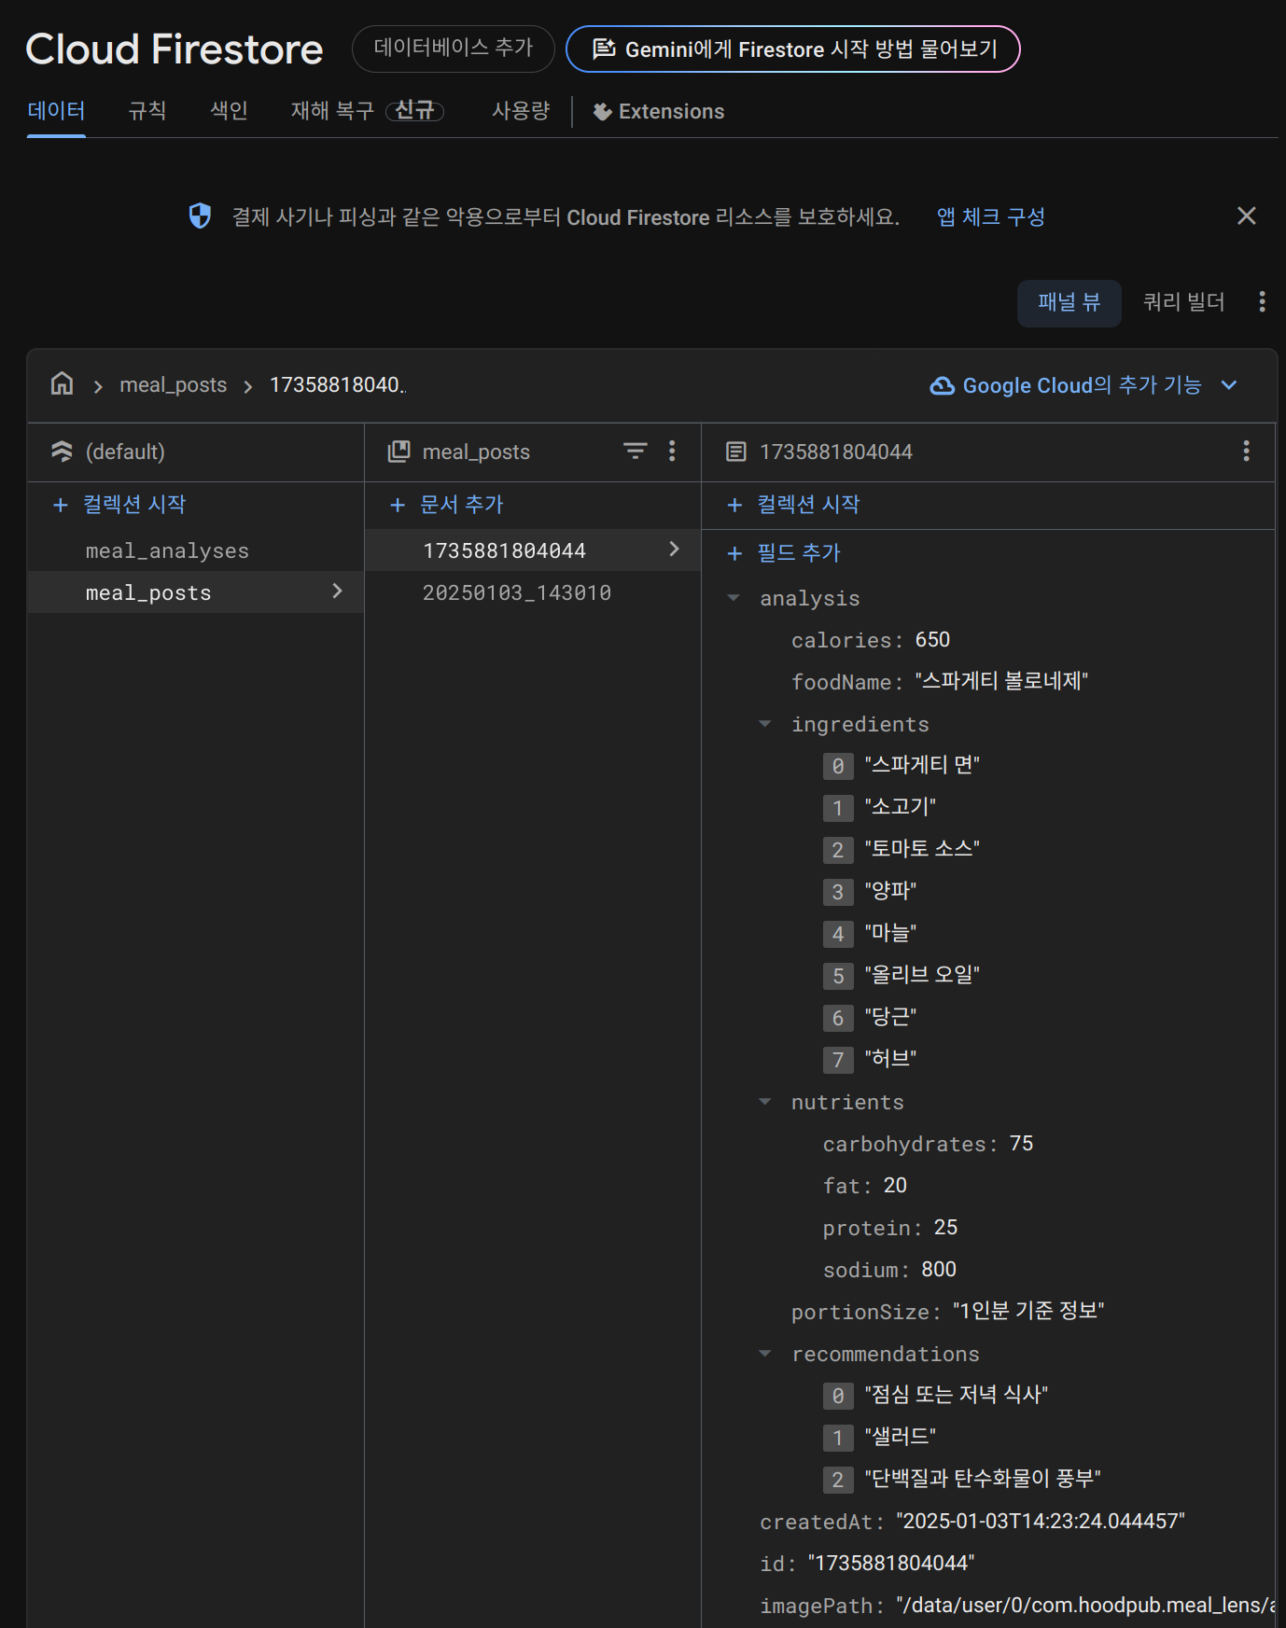Click the carbohydrates value 75
The width and height of the screenshot is (1286, 1628).
click(1021, 1144)
